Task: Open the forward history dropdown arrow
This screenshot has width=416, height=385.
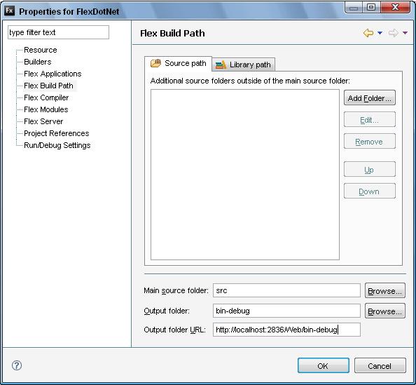Action: (405, 33)
